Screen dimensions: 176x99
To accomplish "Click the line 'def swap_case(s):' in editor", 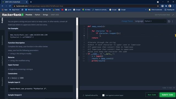I will (x=96, y=26).
